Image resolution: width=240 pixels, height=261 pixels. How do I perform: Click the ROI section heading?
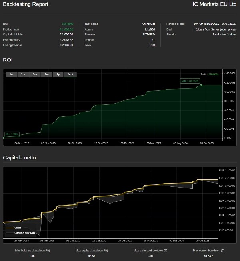(x=8, y=60)
